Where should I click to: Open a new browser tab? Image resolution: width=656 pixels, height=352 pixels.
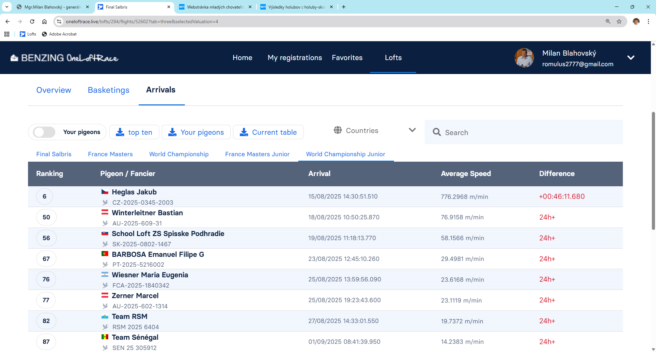click(x=344, y=7)
